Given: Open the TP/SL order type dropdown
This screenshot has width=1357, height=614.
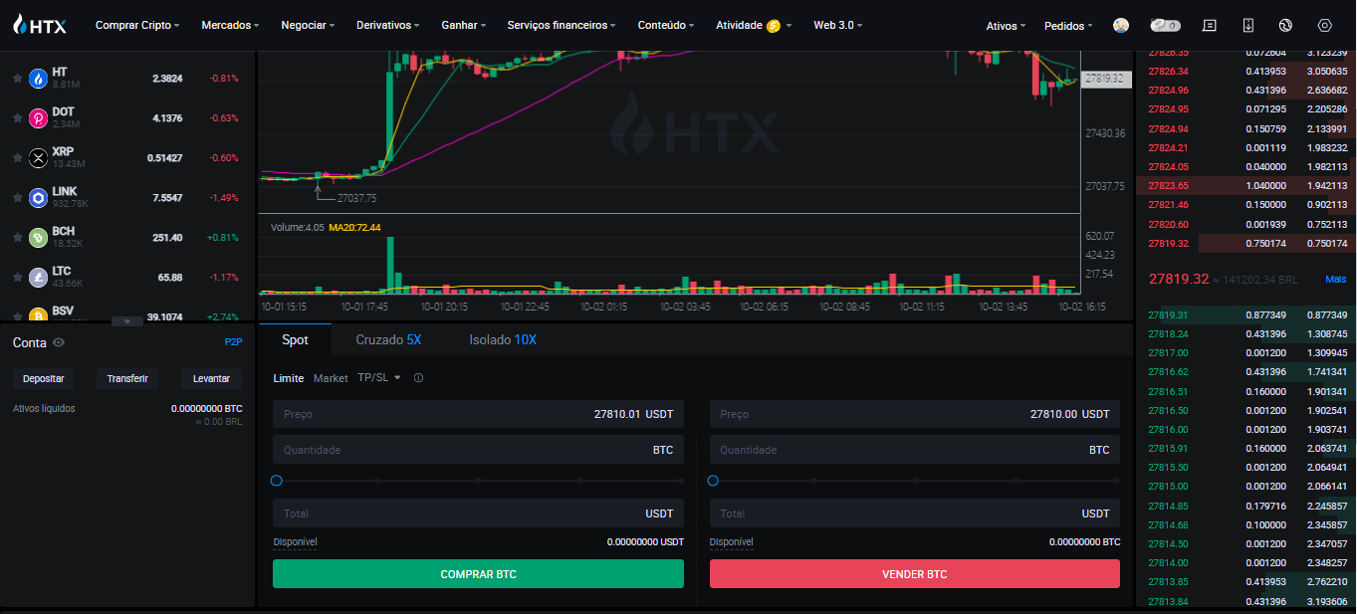Looking at the screenshot, I should coord(379,378).
